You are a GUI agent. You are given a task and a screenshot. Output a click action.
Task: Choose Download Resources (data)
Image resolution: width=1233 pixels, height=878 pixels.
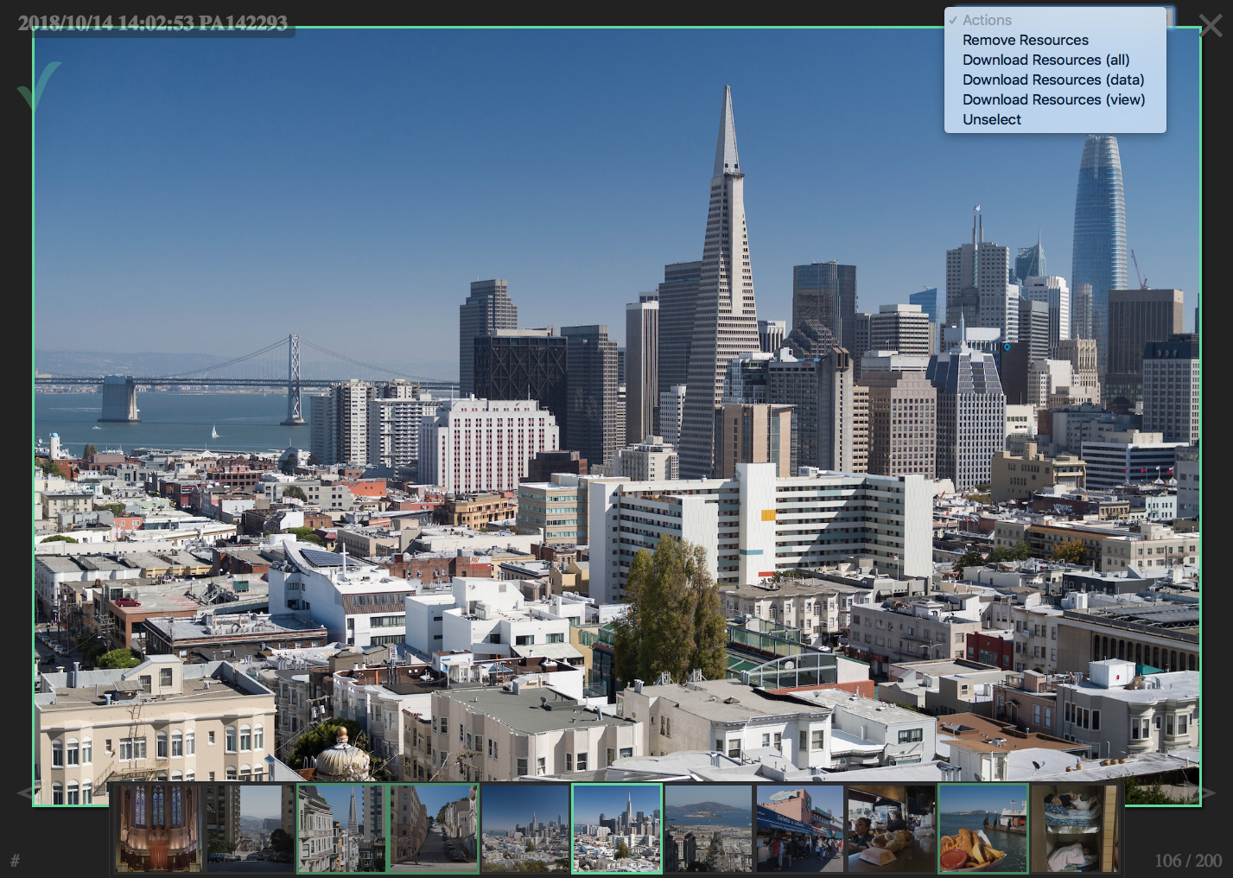coord(1052,80)
